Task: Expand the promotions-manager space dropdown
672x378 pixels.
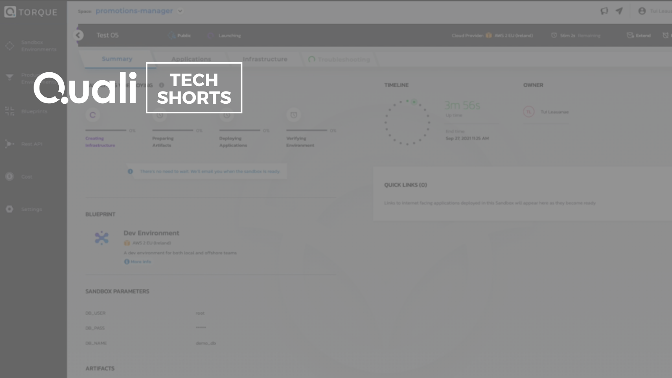Action: coord(180,11)
